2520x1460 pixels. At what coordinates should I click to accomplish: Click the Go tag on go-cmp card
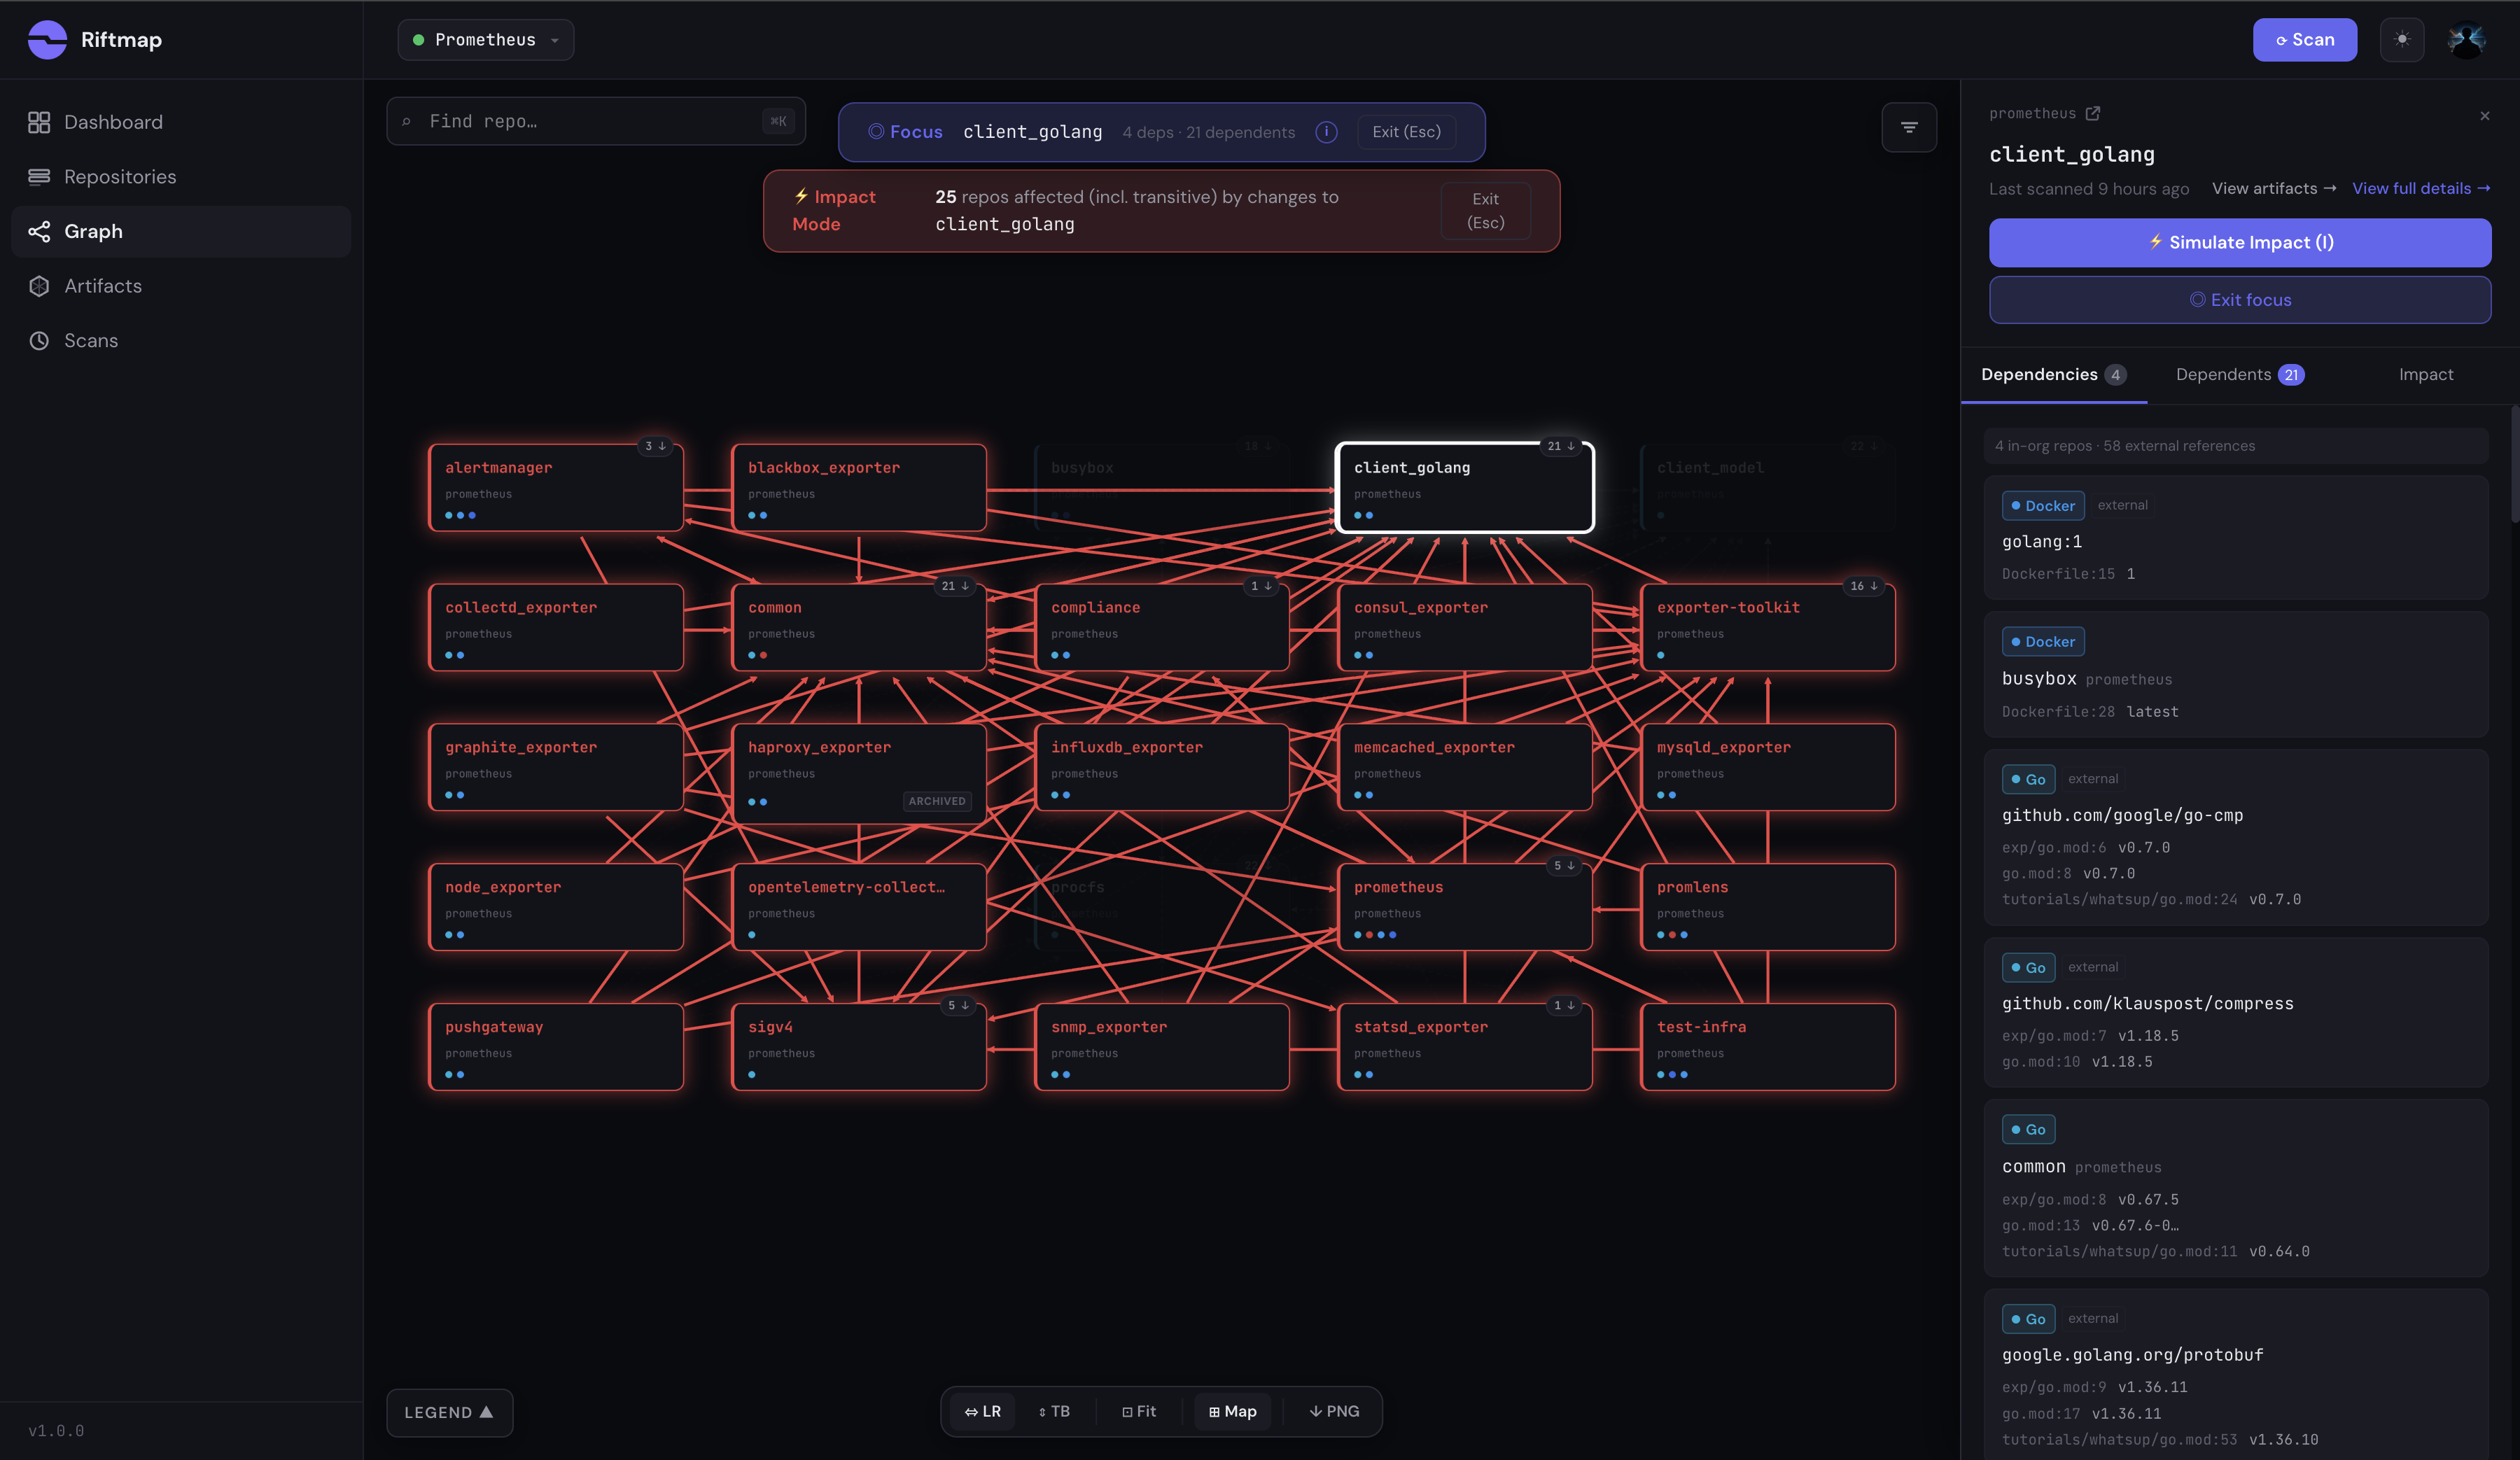[x=2028, y=780]
